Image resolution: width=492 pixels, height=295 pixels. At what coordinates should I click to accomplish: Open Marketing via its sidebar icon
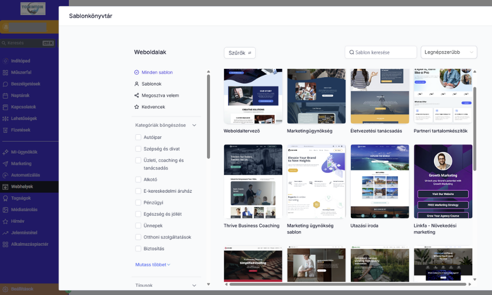point(5,164)
